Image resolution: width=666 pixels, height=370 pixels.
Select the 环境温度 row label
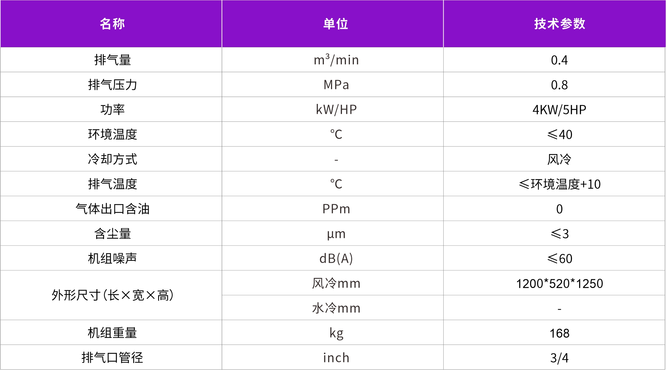[x=112, y=134]
